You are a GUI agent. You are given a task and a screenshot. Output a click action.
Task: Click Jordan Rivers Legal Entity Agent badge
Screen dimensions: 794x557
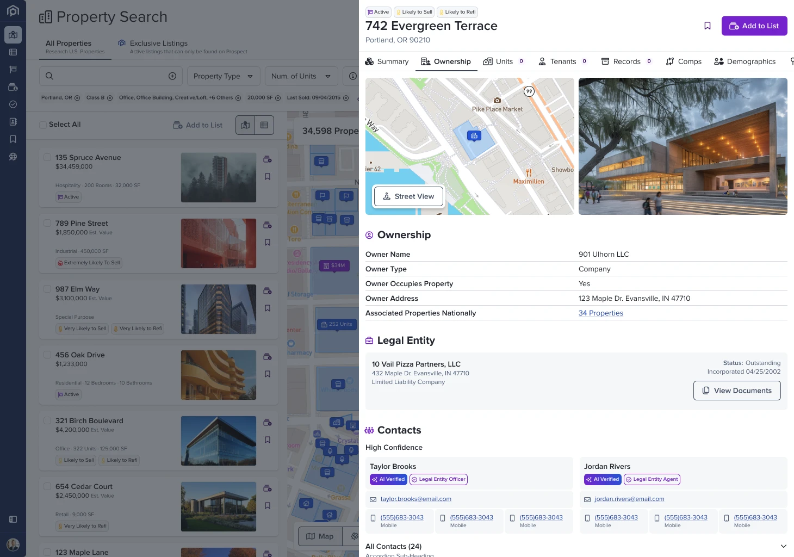pyautogui.click(x=652, y=479)
